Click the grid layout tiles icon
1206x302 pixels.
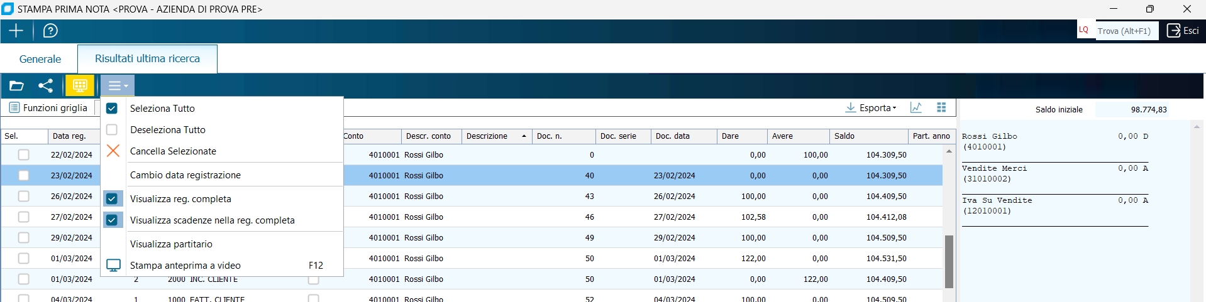(x=941, y=108)
